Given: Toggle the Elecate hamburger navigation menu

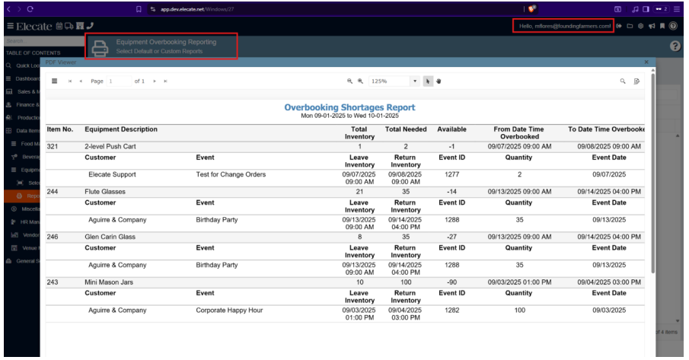Looking at the screenshot, I should point(7,27).
